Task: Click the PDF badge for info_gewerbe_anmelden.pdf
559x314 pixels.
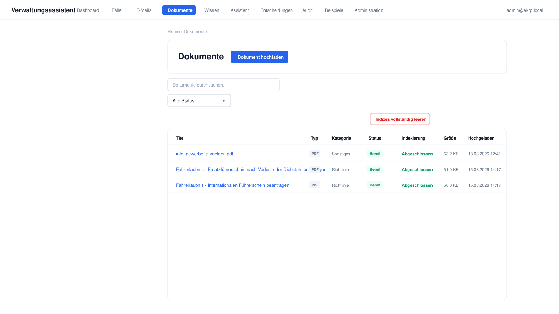Action: click(315, 154)
